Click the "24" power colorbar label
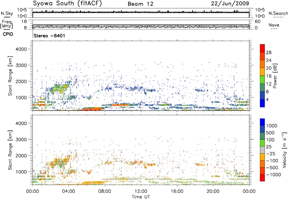 coord(269,60)
